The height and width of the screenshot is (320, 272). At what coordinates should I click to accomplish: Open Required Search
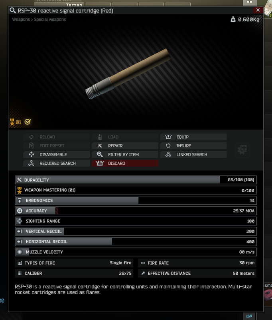(56, 163)
